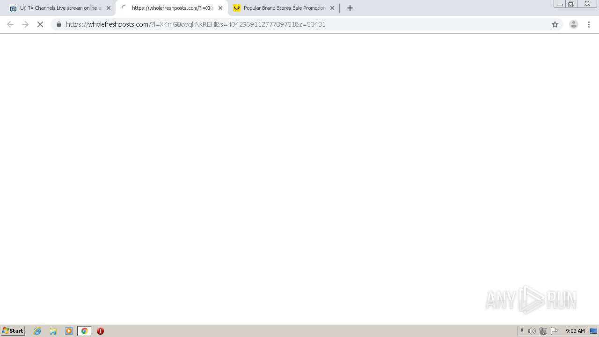Open the red Opera icon in taskbar

click(100, 331)
